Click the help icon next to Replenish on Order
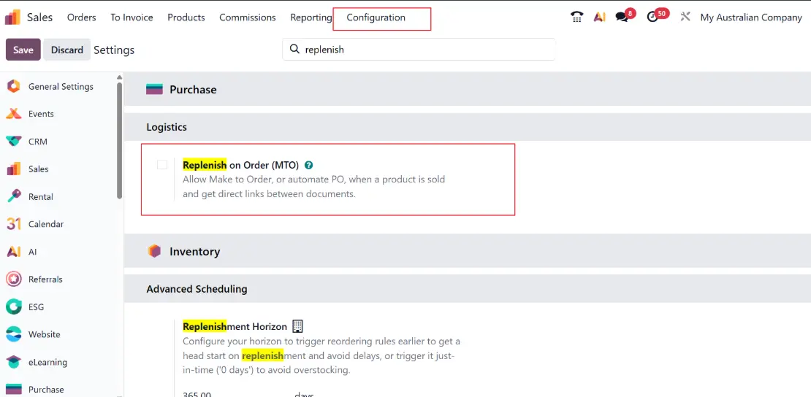 (x=309, y=166)
